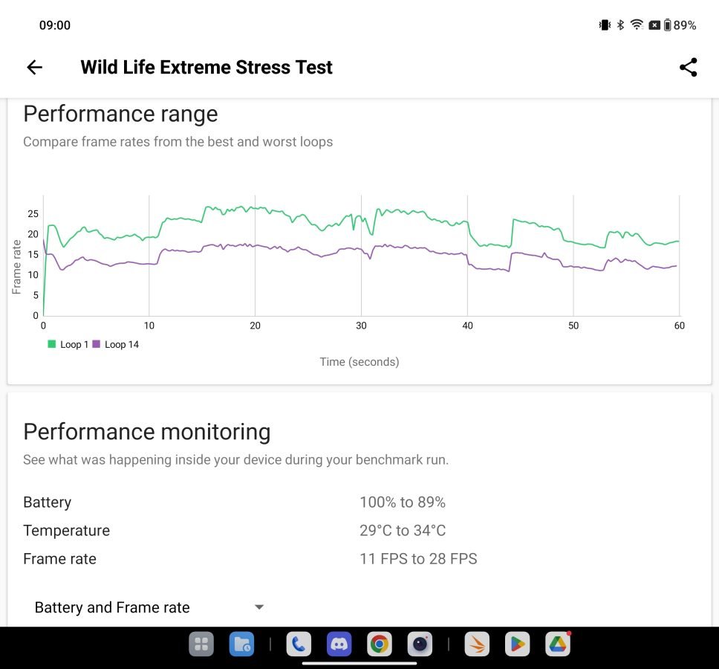Tap the back arrow button
Viewport: 719px width, 669px height.
point(35,67)
